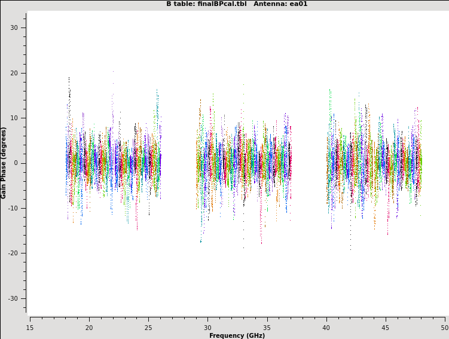This screenshot has width=449, height=339.
Task: Select the 20 tick label on y-axis
Action: point(14,73)
